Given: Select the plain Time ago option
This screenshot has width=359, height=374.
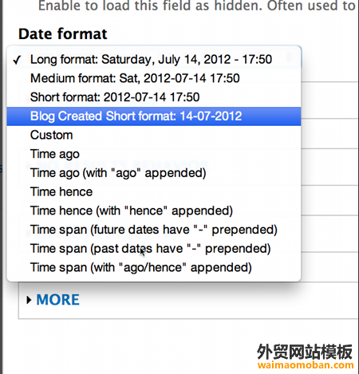Looking at the screenshot, I should 154,154.
